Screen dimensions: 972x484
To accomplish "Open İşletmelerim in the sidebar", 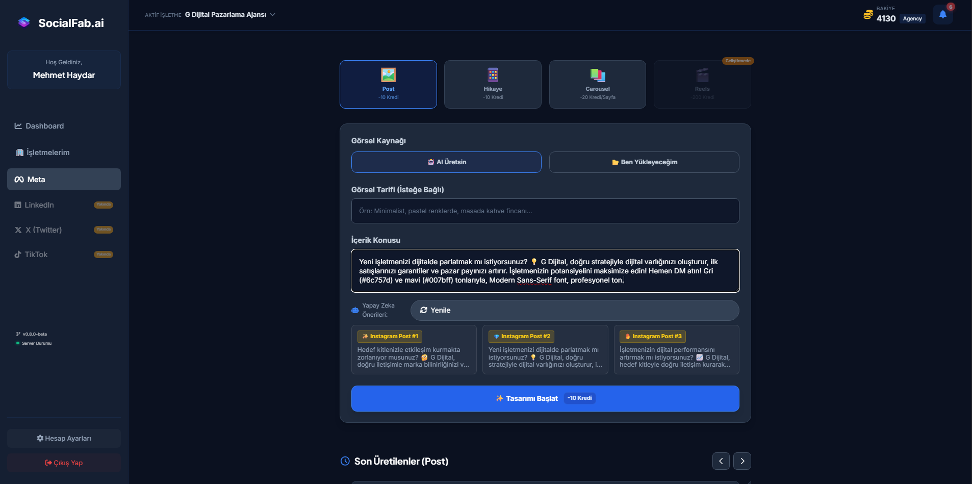I will click(47, 152).
